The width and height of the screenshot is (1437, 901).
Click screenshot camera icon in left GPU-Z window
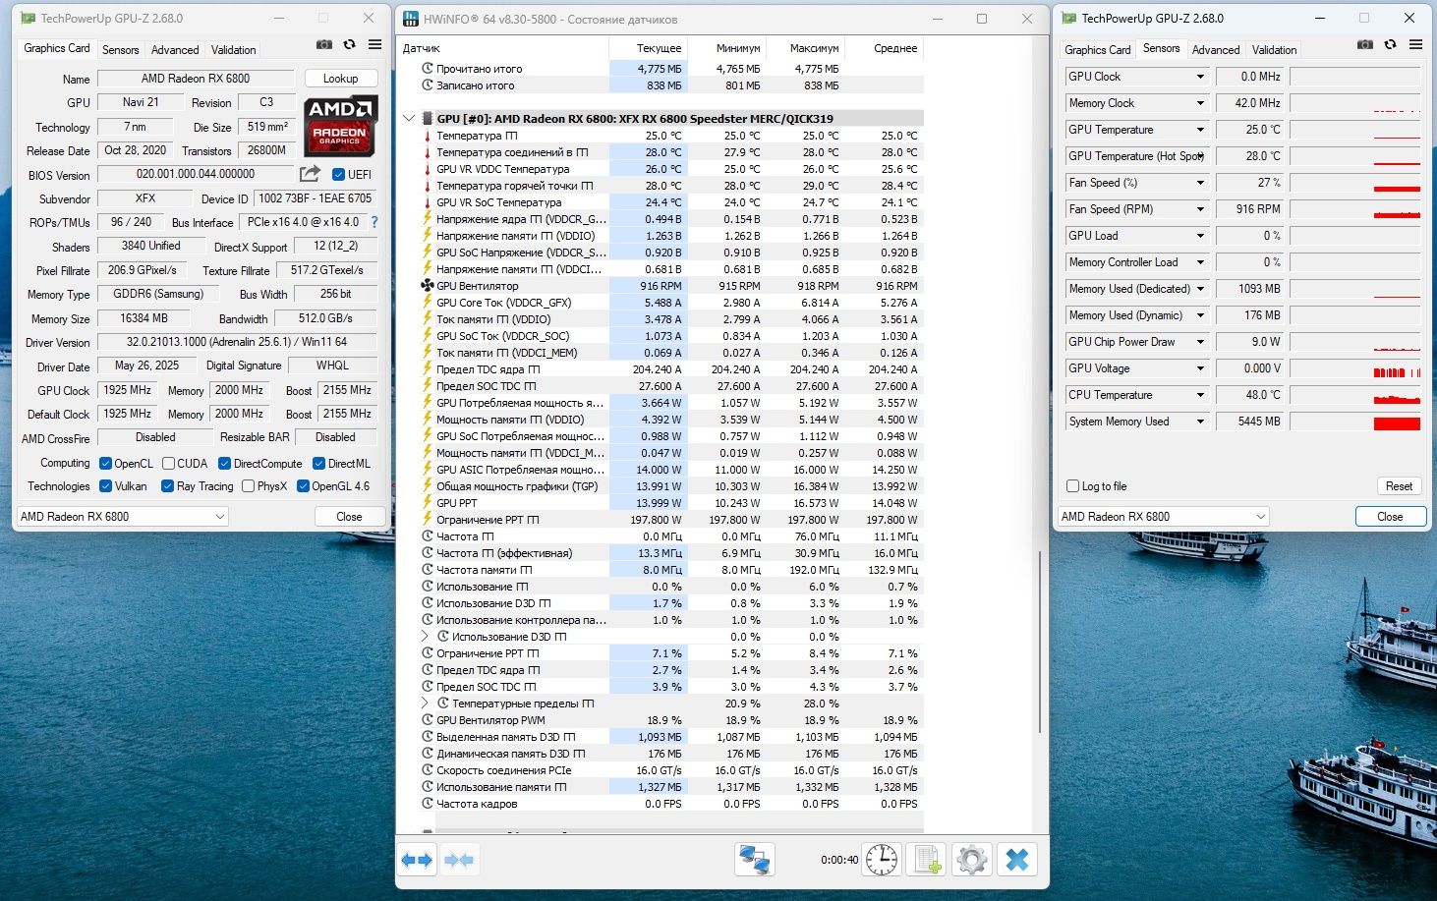coord(324,44)
